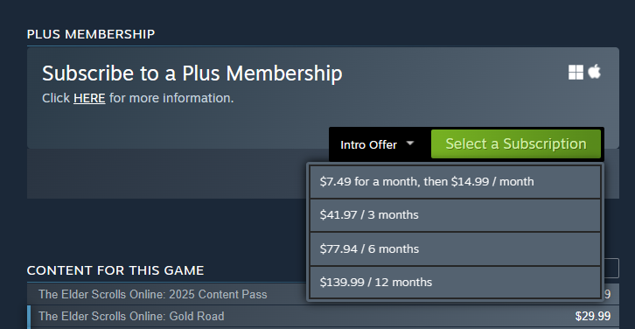Click the PLUS MEMBERSHIP section header
This screenshot has height=329, width=635.
91,34
